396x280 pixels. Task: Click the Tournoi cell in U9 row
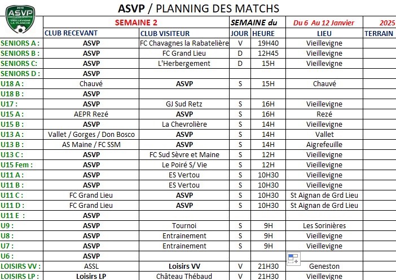coord(184,225)
